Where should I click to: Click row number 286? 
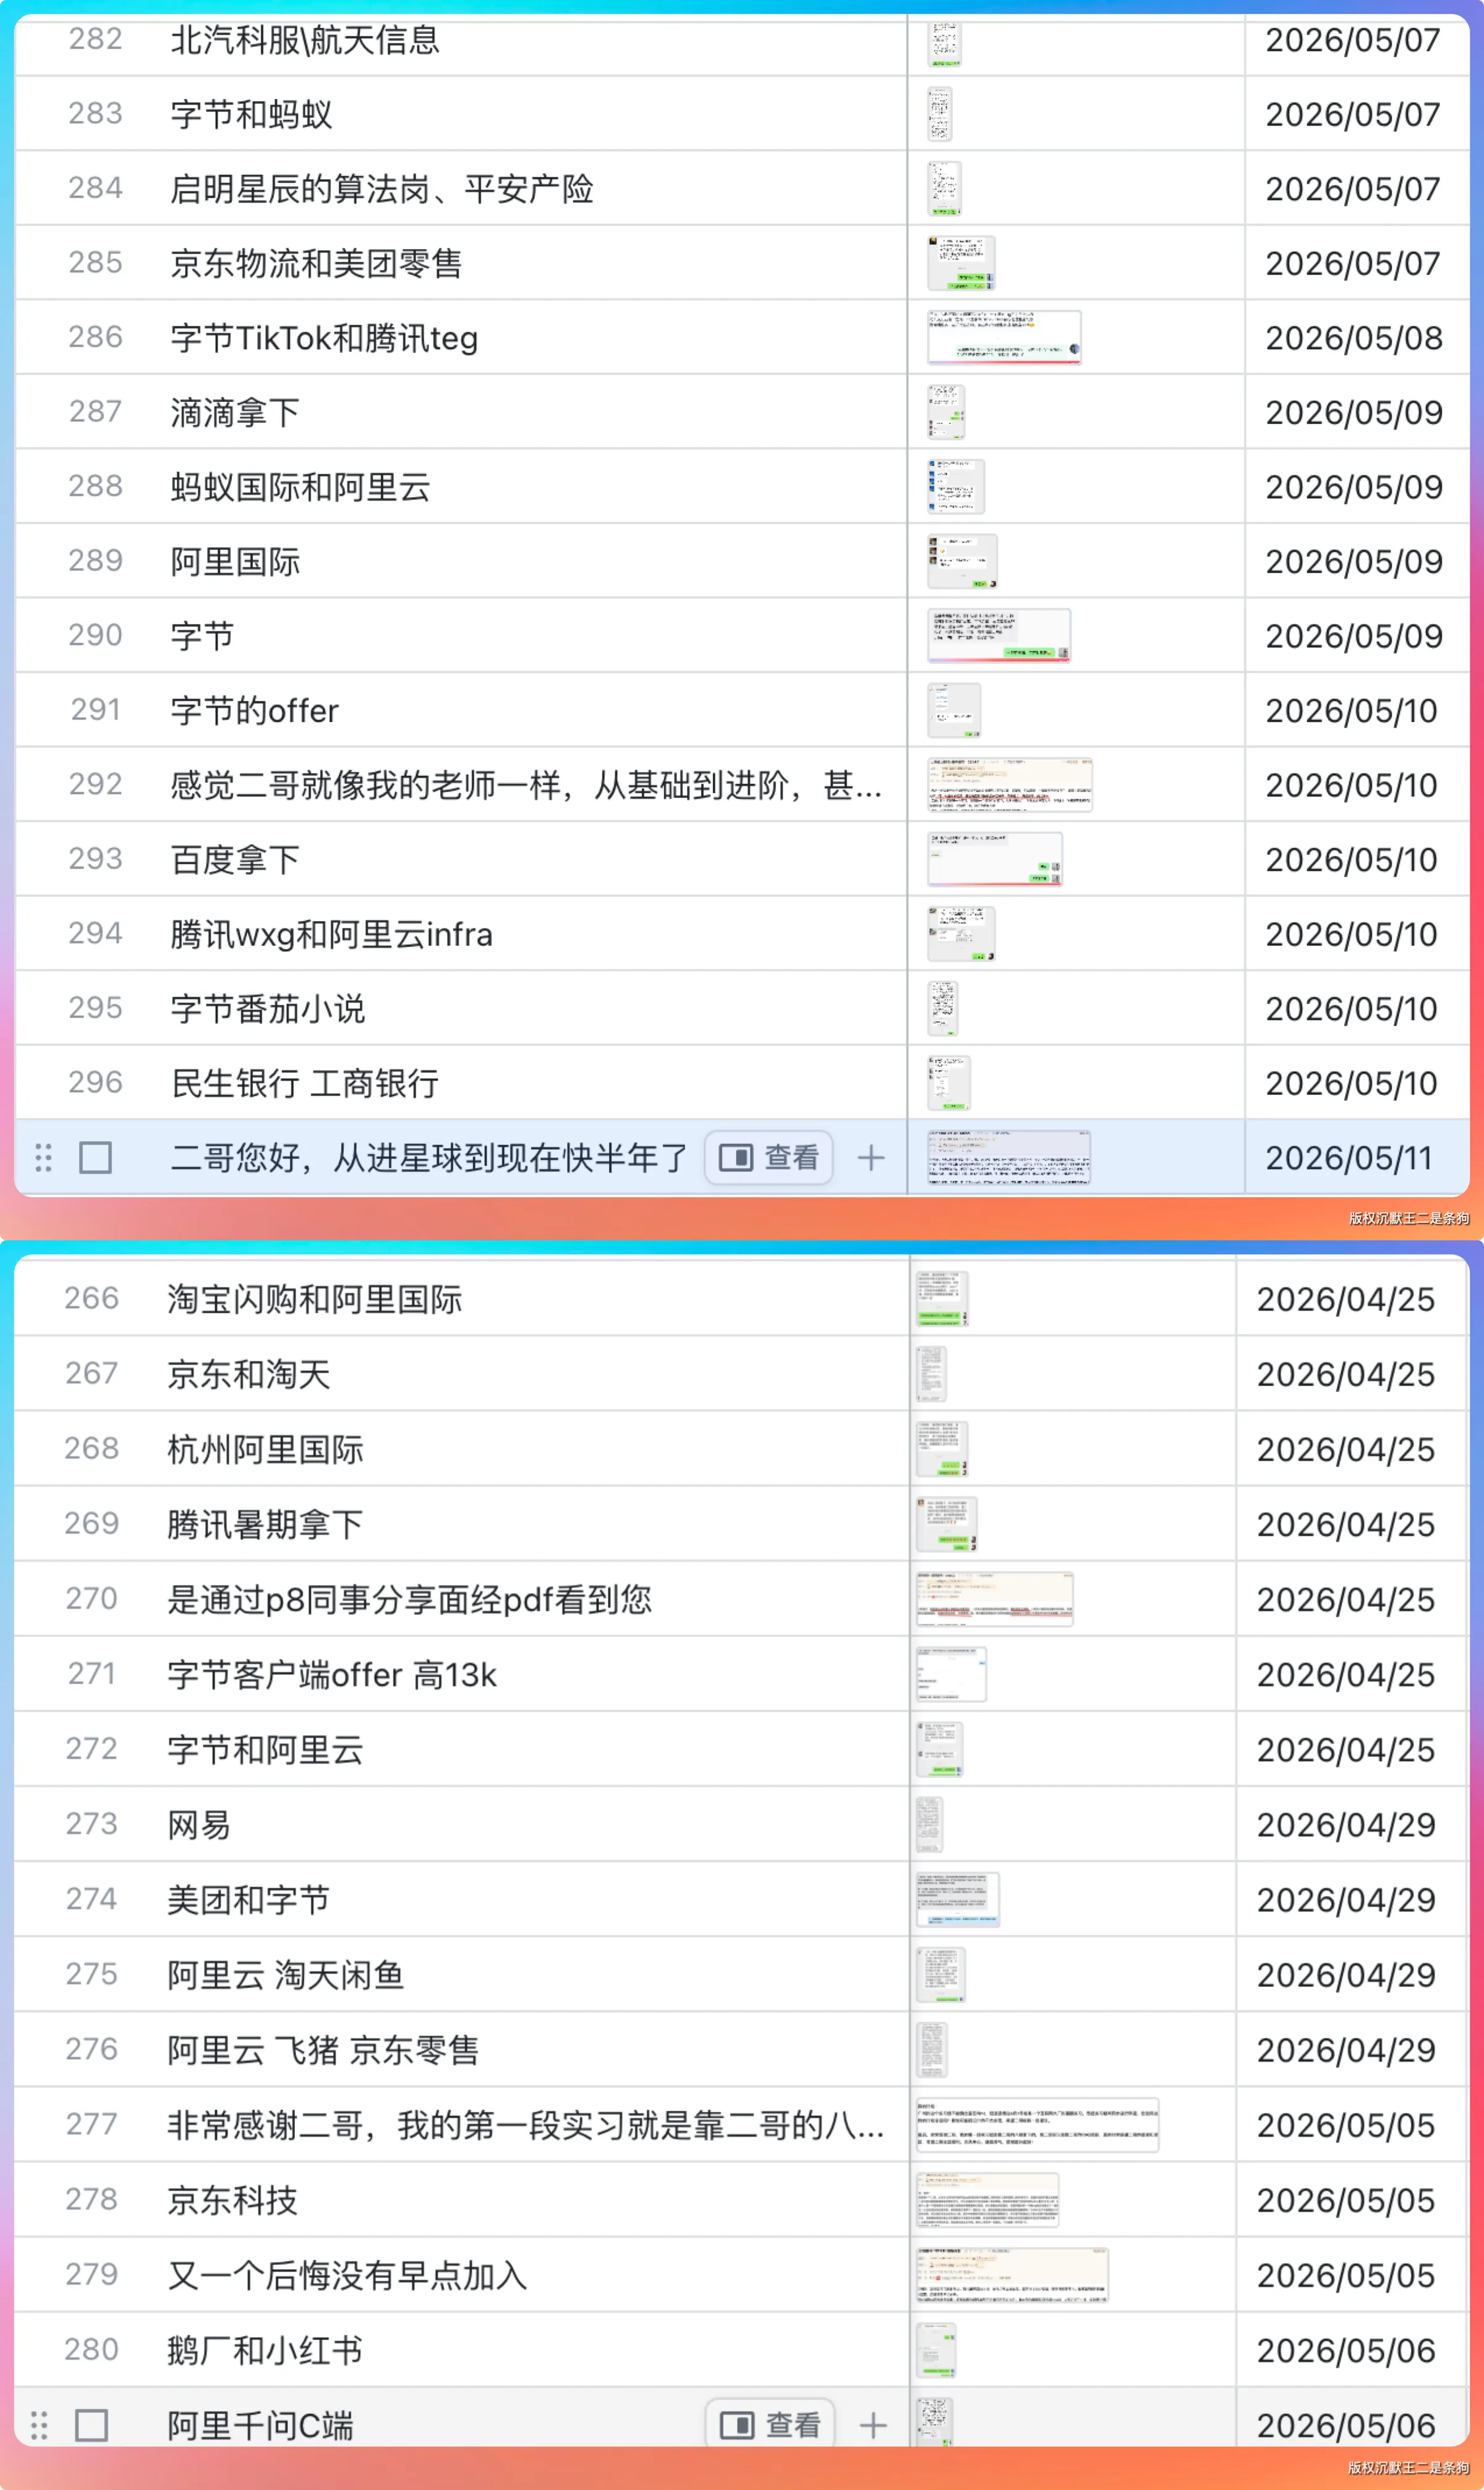click(96, 337)
